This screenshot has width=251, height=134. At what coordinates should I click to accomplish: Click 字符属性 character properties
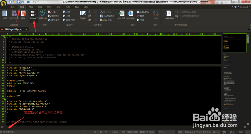(54, 20)
